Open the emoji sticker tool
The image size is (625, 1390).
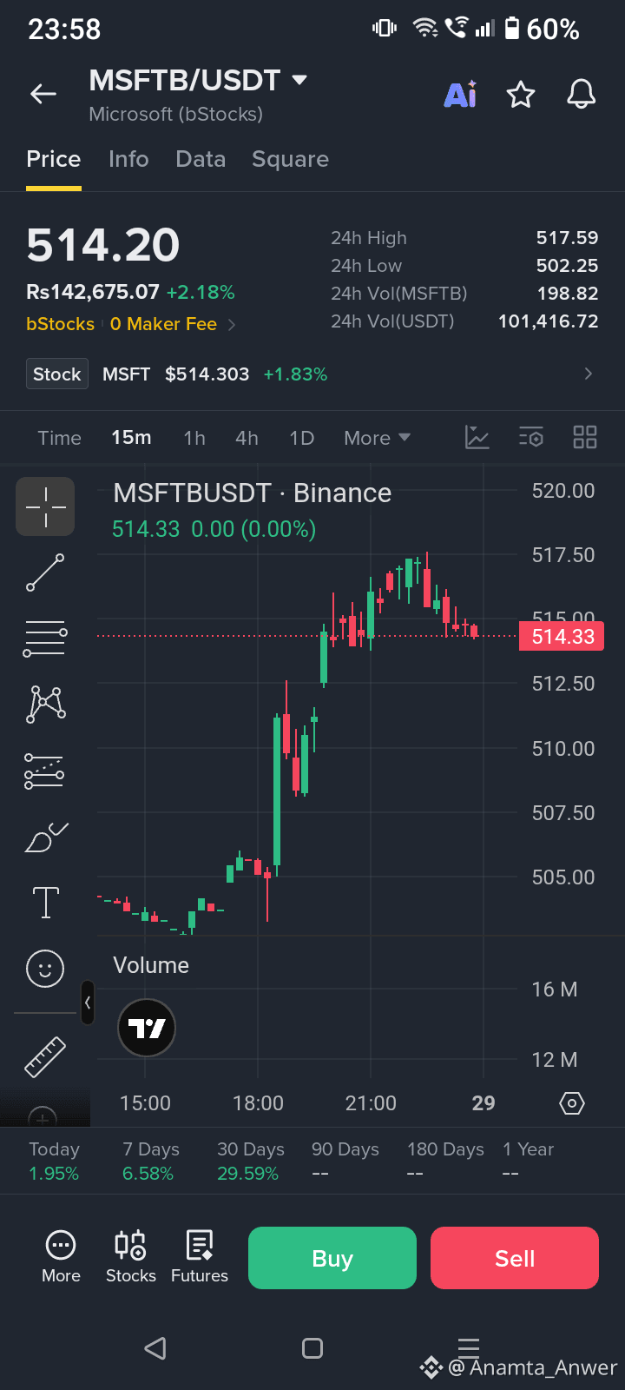(45, 968)
